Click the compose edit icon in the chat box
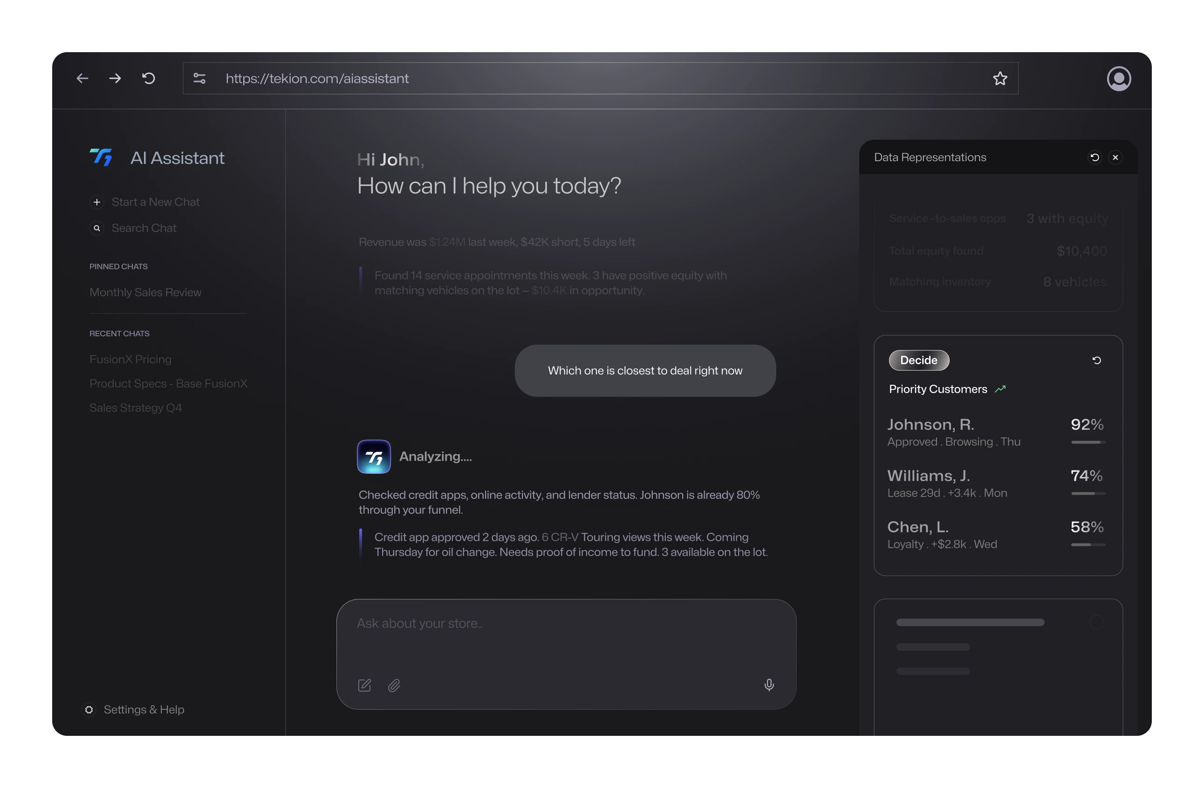Screen dimensions: 1204x788 (x=364, y=686)
